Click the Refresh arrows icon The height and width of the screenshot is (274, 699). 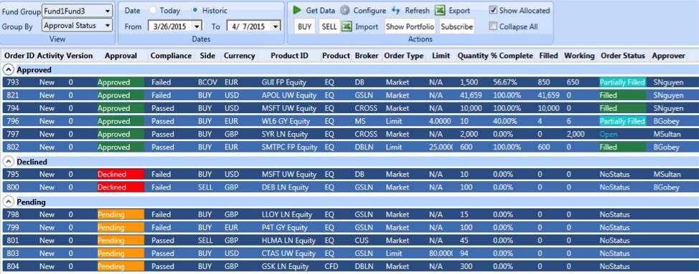tap(396, 10)
